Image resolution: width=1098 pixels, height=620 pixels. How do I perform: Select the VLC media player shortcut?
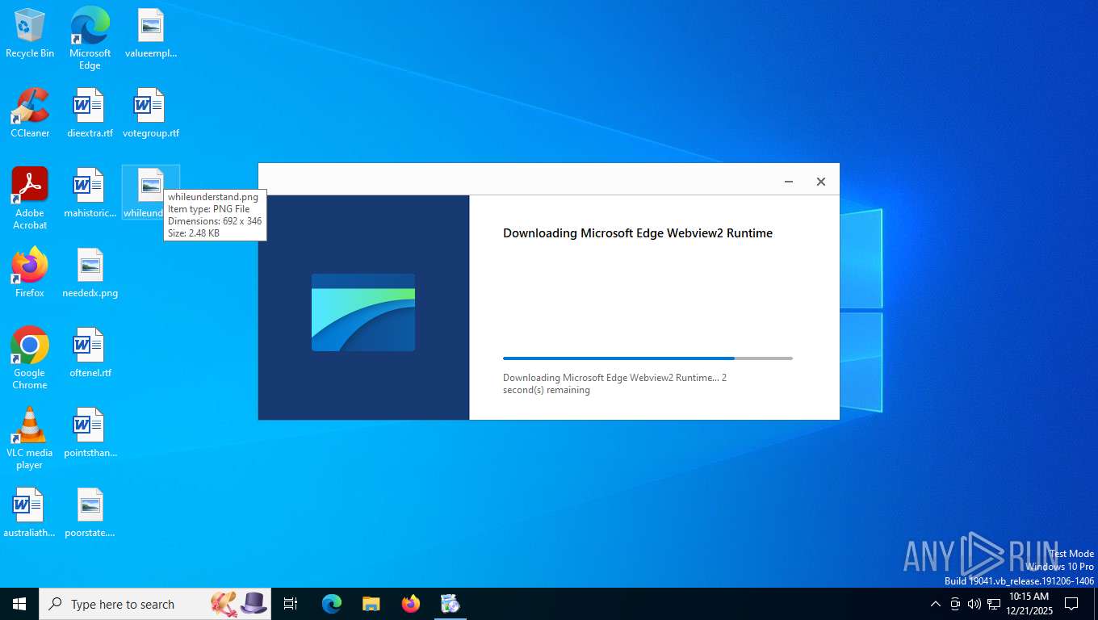click(30, 438)
